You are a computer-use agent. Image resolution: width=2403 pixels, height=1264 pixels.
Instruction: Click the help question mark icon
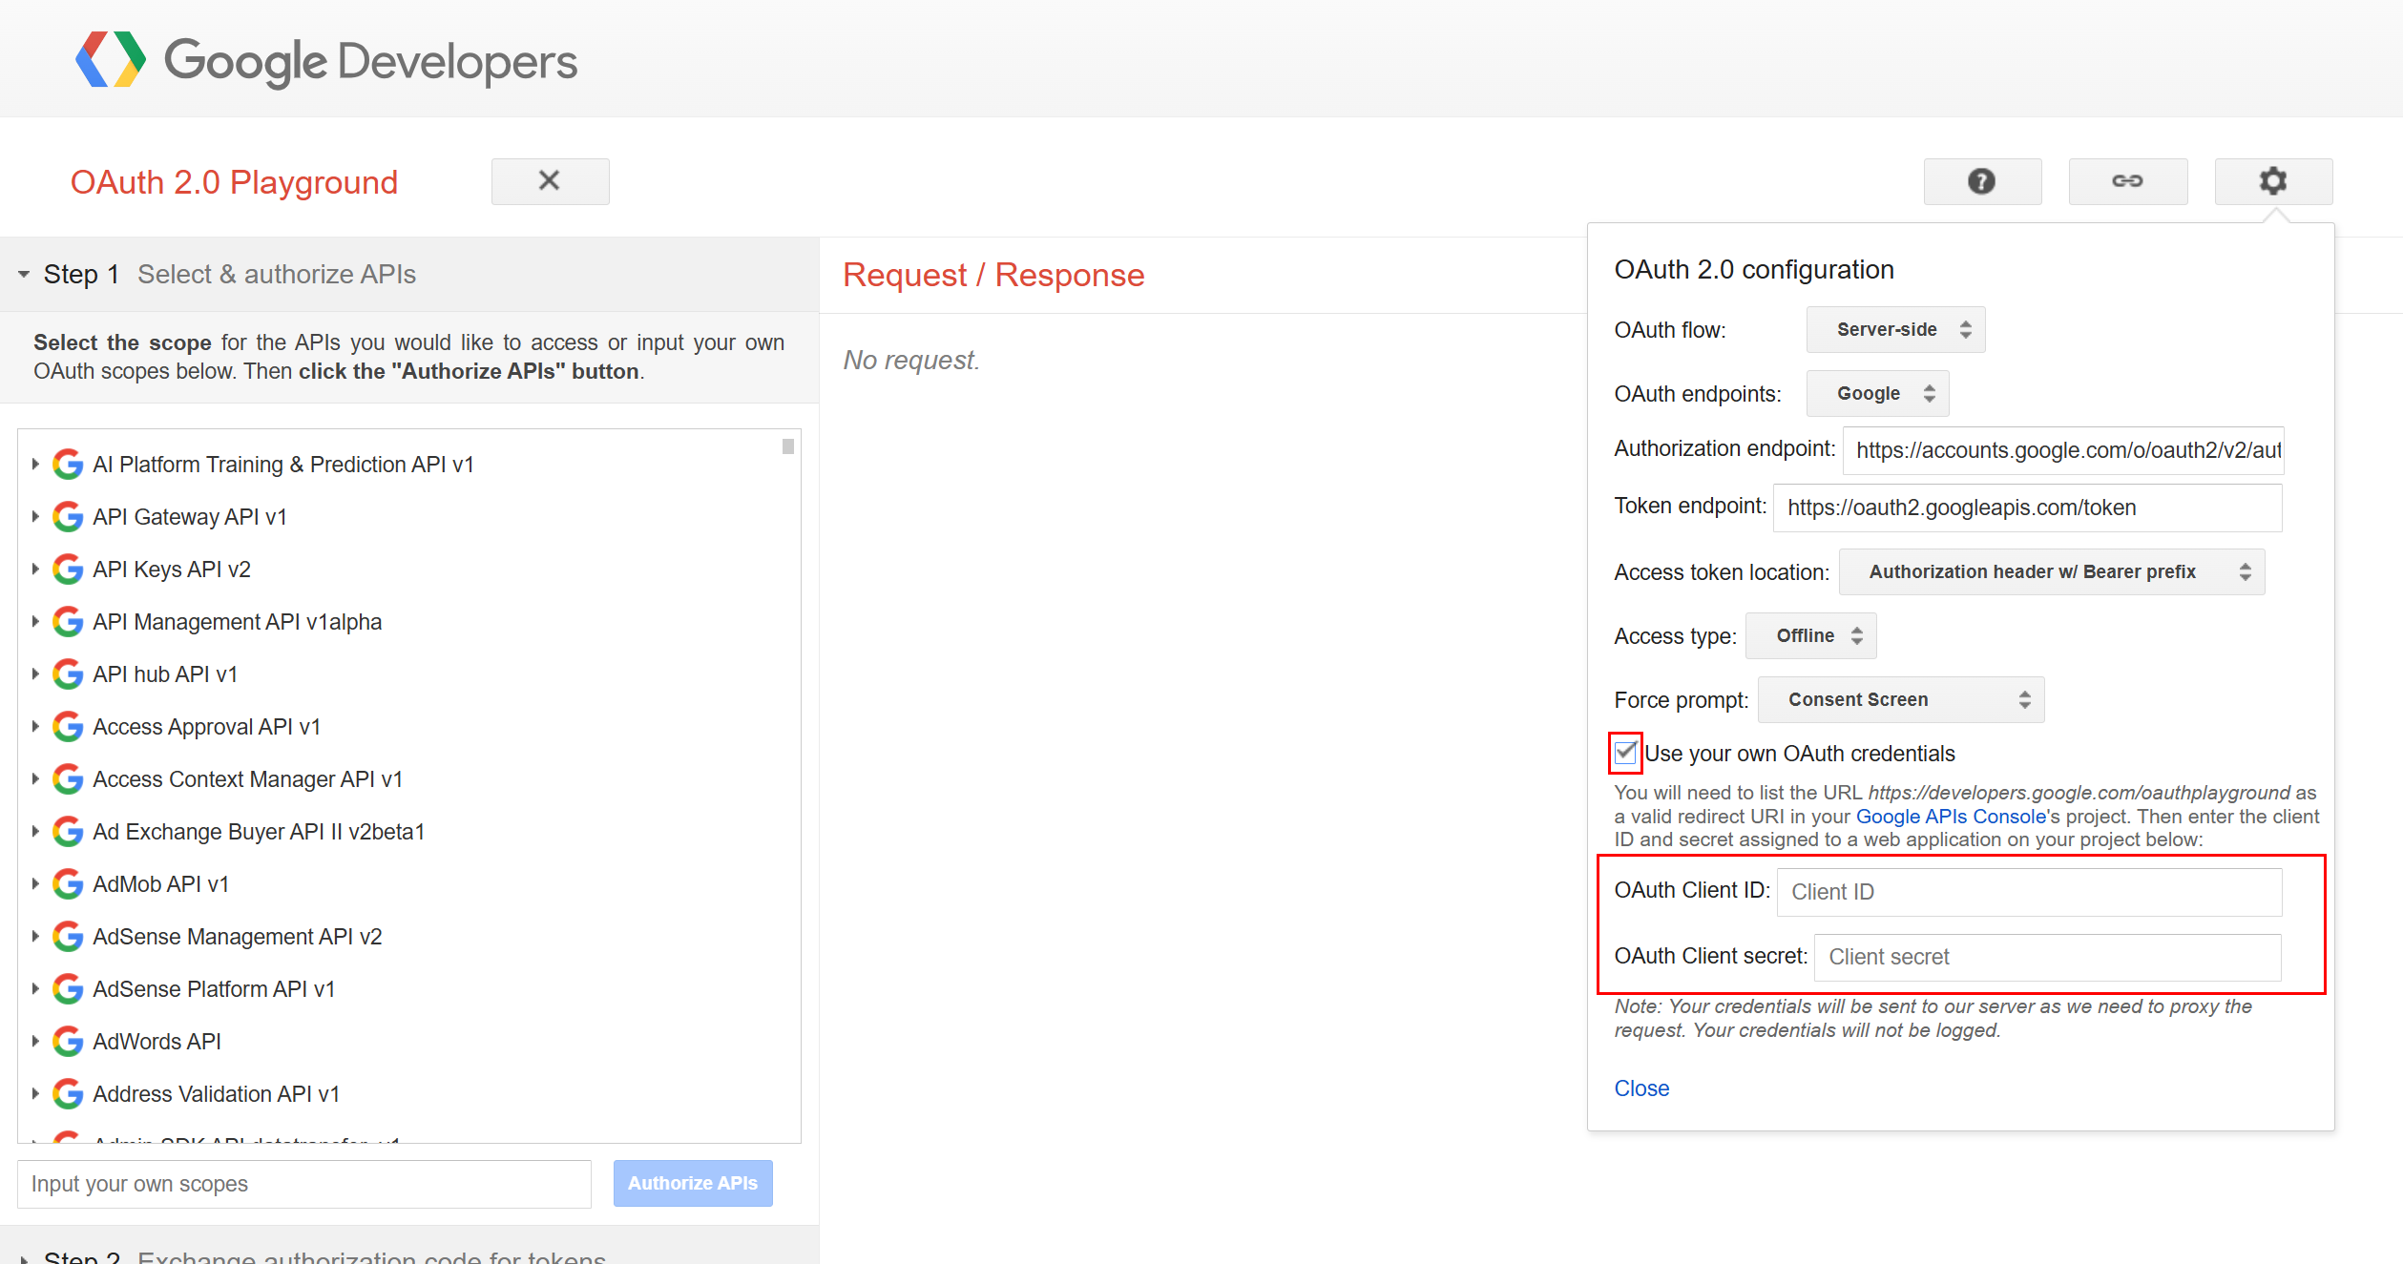[1982, 181]
